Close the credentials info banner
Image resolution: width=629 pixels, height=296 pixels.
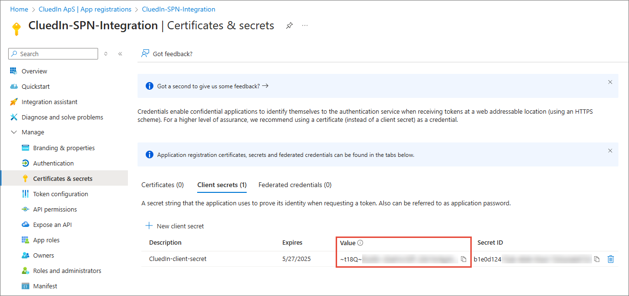point(610,151)
